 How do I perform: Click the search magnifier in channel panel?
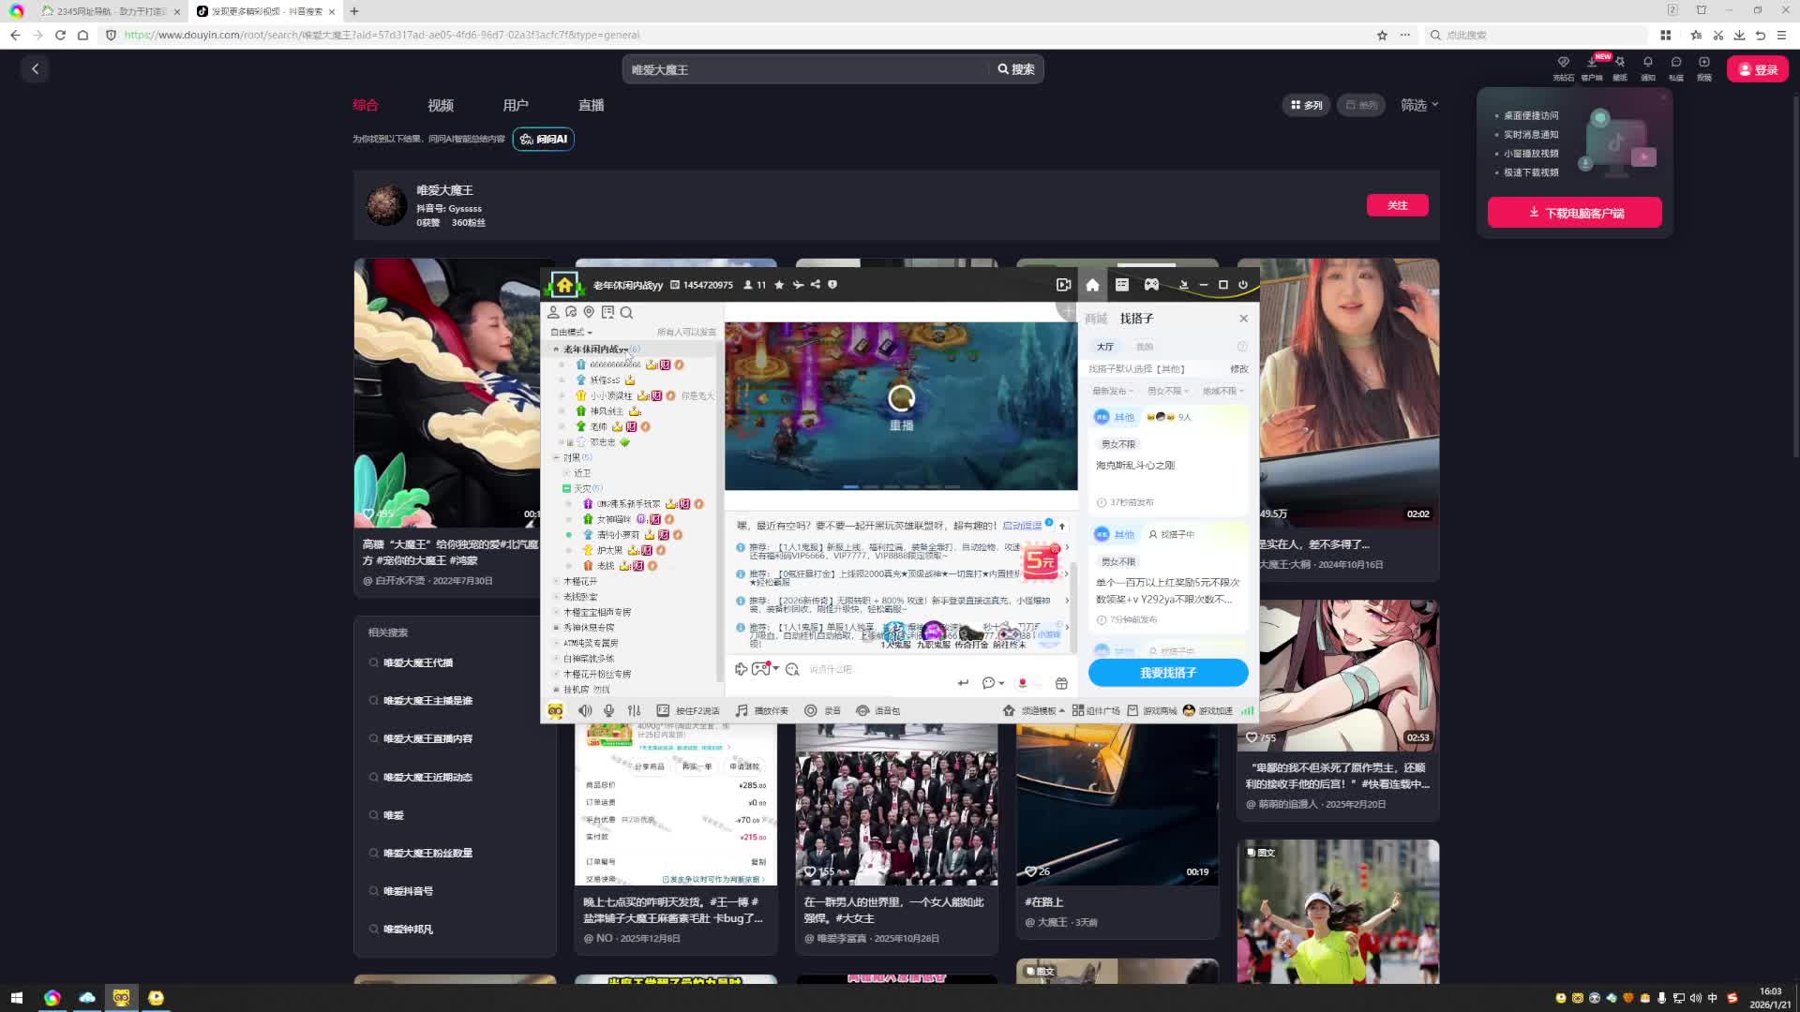click(x=626, y=313)
